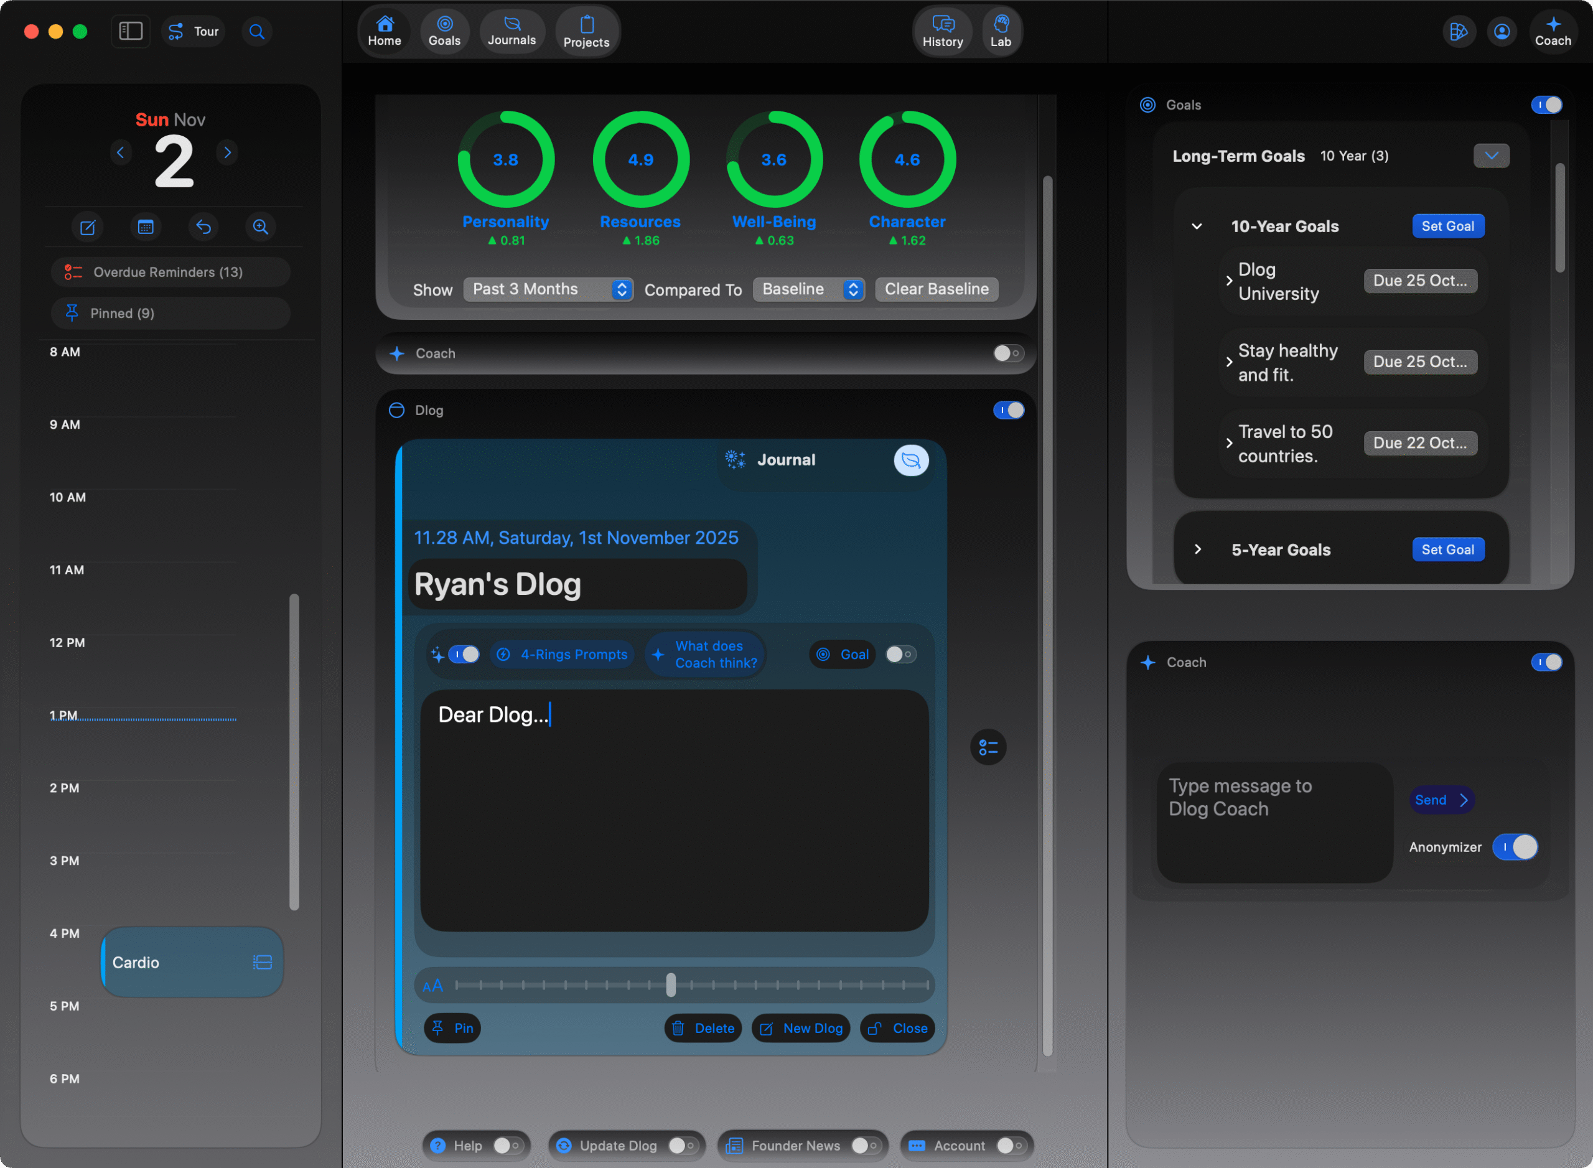Click the undo arrow icon in sidebar
The width and height of the screenshot is (1593, 1168).
203,227
